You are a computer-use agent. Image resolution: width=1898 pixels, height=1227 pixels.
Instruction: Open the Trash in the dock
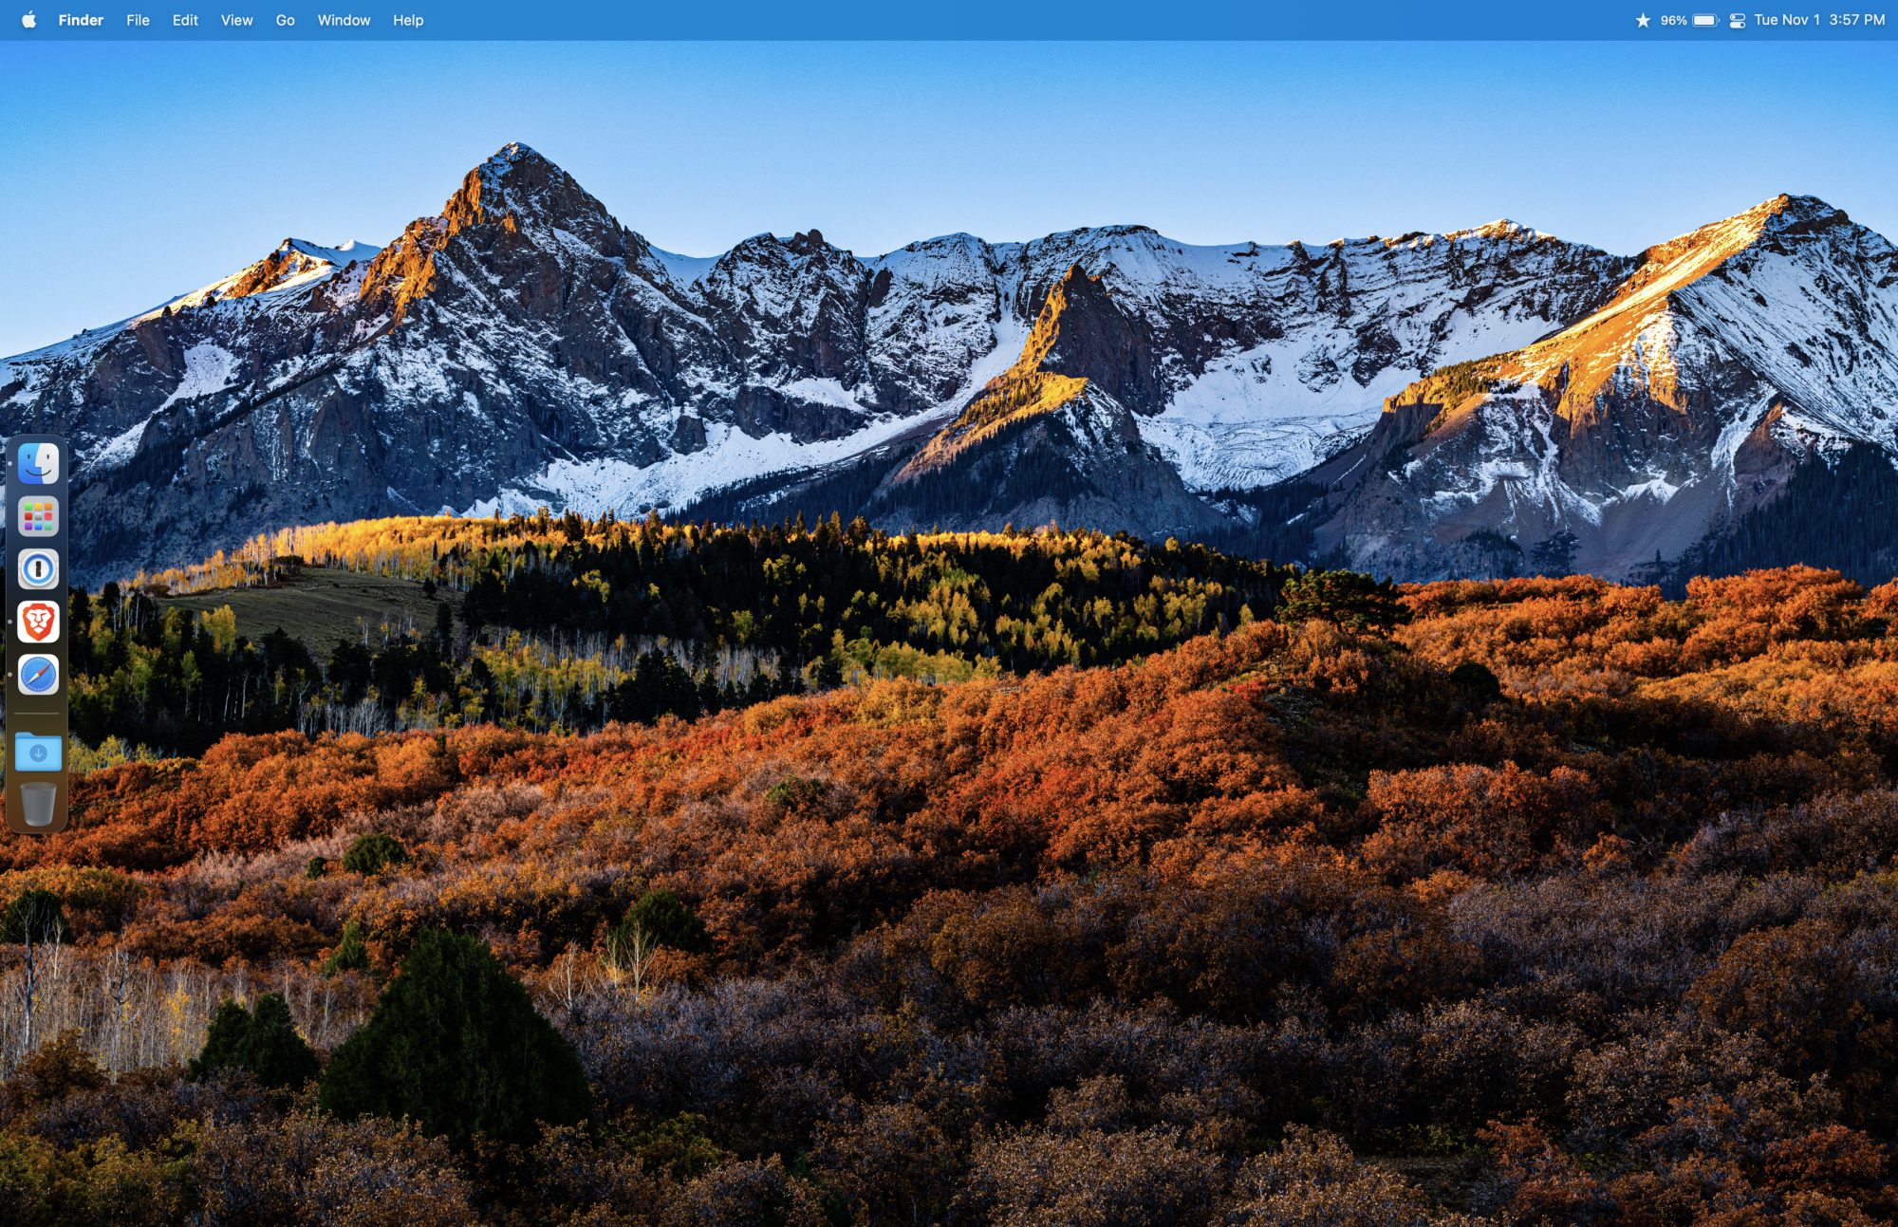pyautogui.click(x=38, y=804)
